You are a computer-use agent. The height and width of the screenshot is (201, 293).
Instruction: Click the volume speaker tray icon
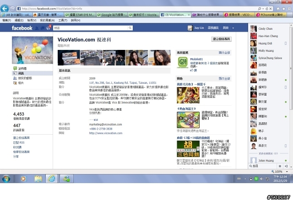262,179
